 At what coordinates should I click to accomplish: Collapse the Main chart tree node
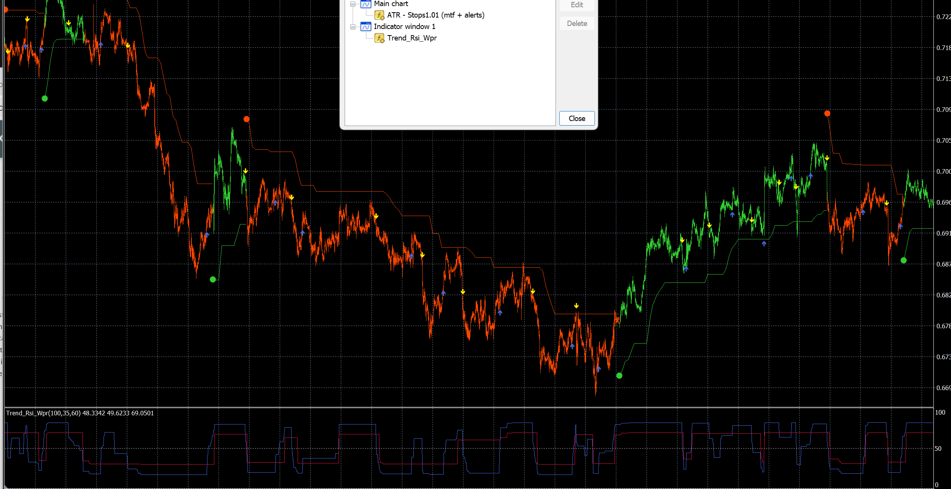click(x=353, y=4)
